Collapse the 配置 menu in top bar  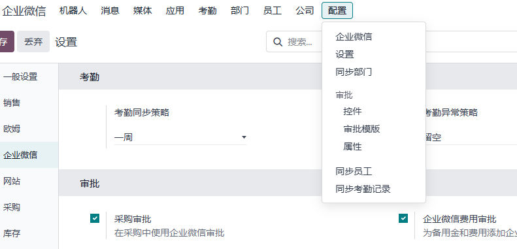tap(337, 10)
